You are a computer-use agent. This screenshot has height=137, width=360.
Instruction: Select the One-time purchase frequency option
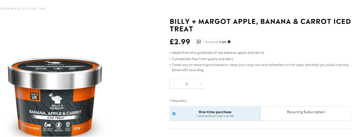pyautogui.click(x=215, y=114)
